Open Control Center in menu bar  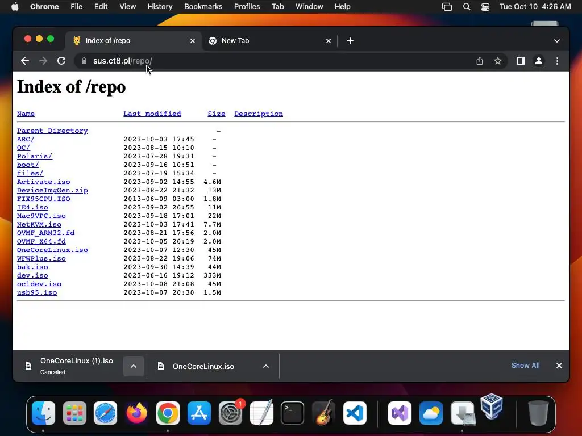coord(485,7)
